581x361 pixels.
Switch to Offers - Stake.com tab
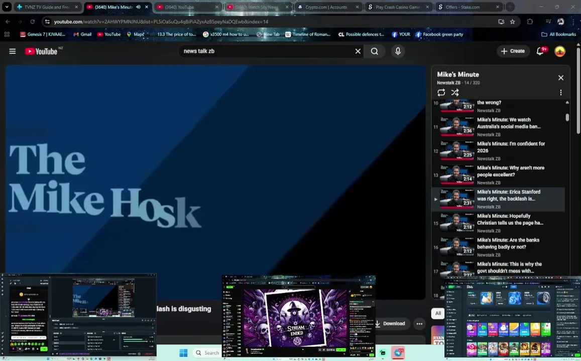point(464,7)
